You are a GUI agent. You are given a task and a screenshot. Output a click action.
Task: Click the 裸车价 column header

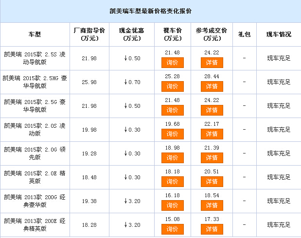coord(173,34)
